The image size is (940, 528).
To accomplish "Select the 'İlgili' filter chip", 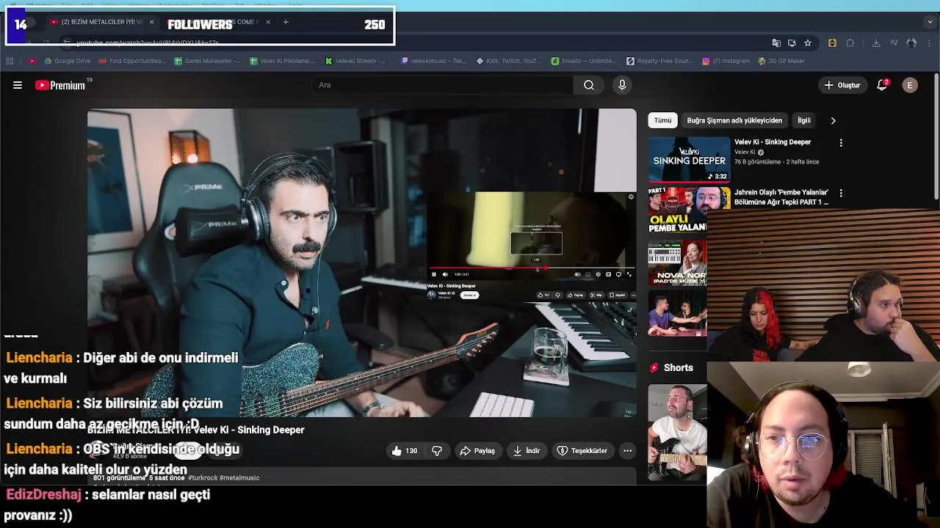I will (x=804, y=120).
